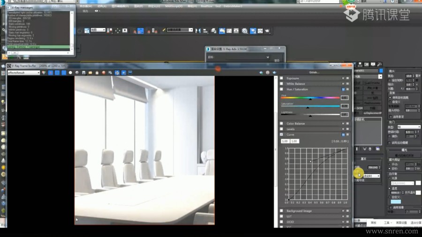Expand the Color Balance rollout chevron

343,123
